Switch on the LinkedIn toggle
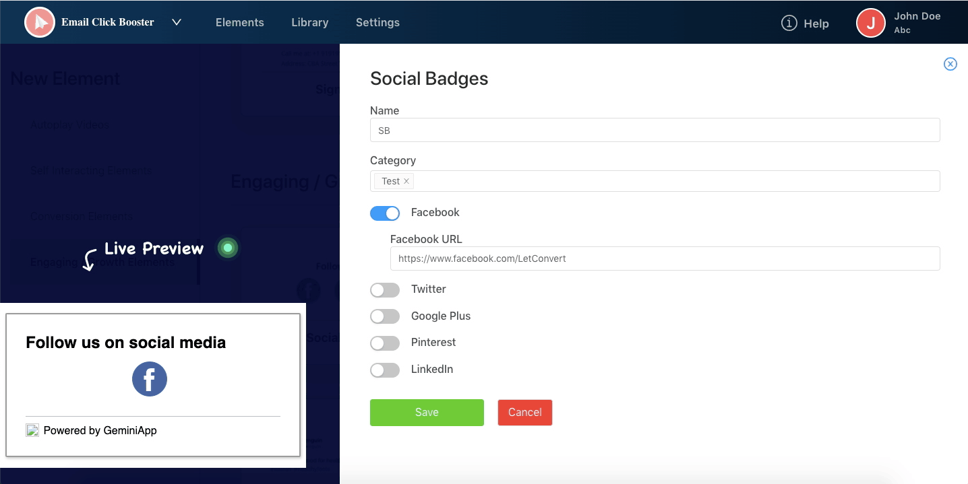The width and height of the screenshot is (968, 484). click(385, 370)
